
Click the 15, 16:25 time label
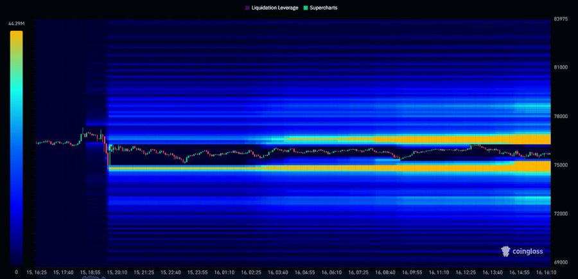click(37, 273)
